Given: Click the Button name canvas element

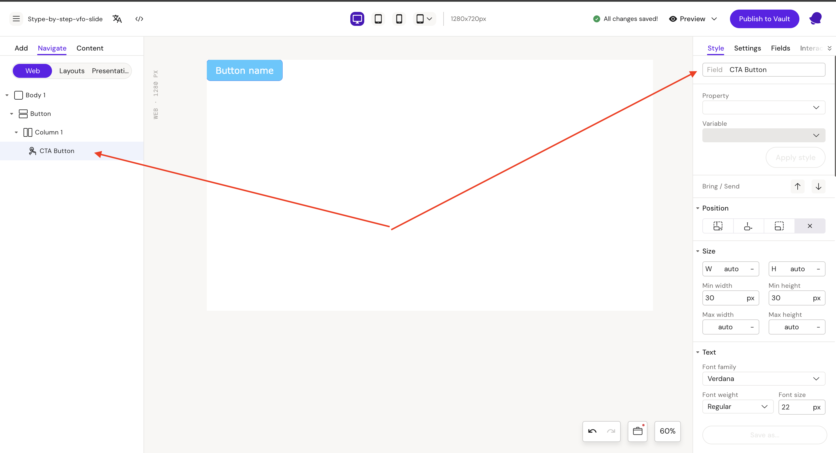Looking at the screenshot, I should (244, 70).
